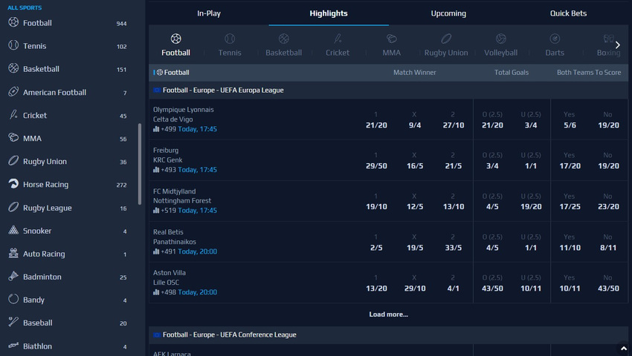Select MMA in the highlights sport carousel
This screenshot has width=632, height=356.
[391, 45]
